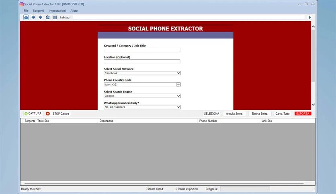The height and width of the screenshot is (194, 336).
Task: Click the SELEZIONA button
Action: tap(211, 113)
